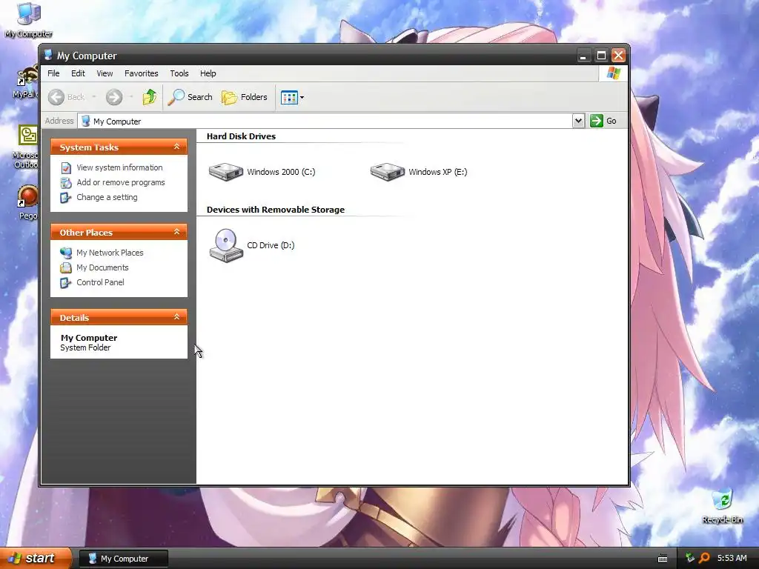Screen dimensions: 759x569
Task: Click inside the Address bar field
Action: point(325,121)
